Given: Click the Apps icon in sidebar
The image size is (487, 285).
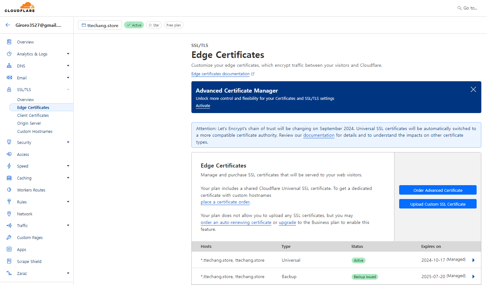Looking at the screenshot, I should coord(9,249).
